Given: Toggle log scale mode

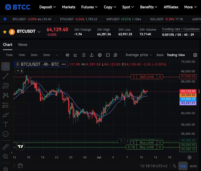Looking at the screenshot, I should (x=183, y=166).
